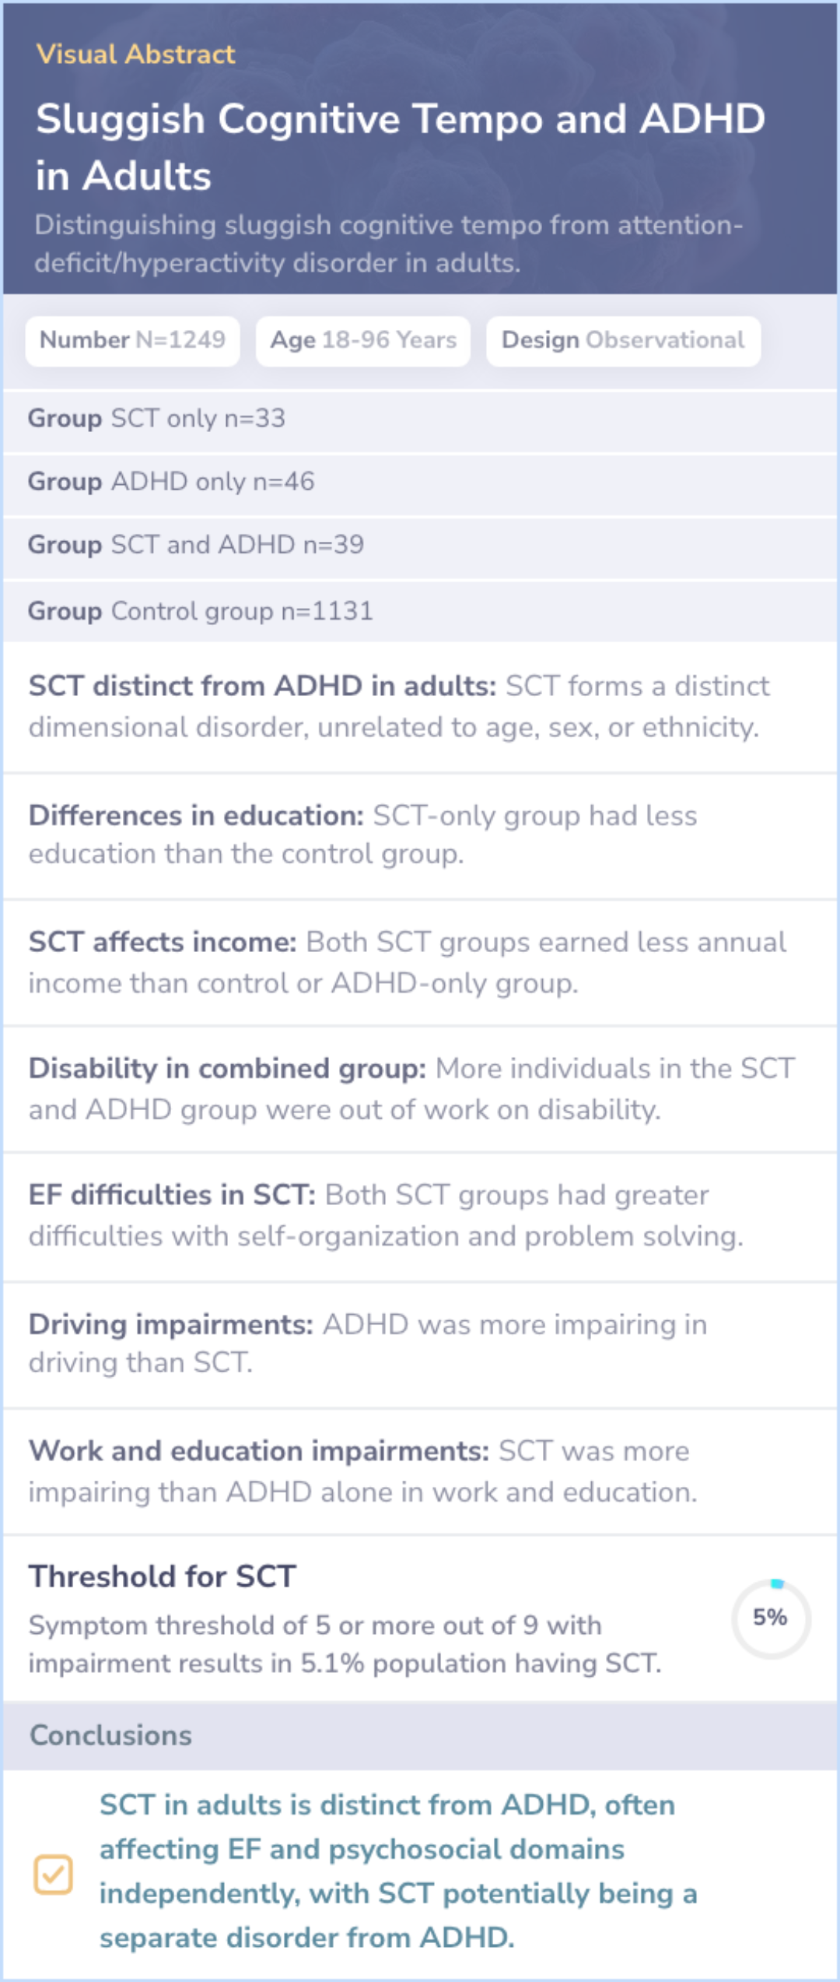The image size is (840, 1982).
Task: Click the SCT affects income finding
Action: coord(407,962)
